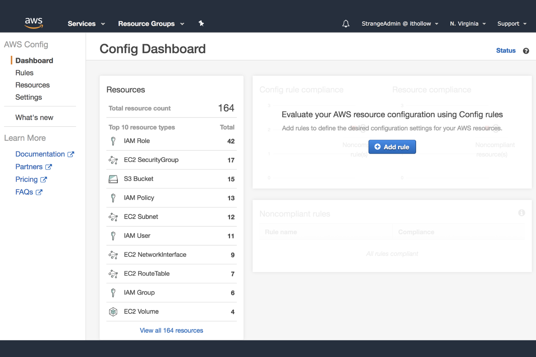The height and width of the screenshot is (357, 536).
Task: Click the AWS logo to return home
Action: 34,23
